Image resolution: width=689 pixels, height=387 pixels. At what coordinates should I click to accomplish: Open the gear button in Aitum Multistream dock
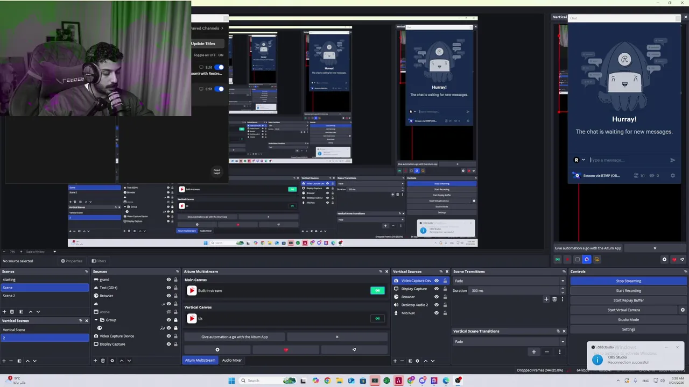click(217, 350)
